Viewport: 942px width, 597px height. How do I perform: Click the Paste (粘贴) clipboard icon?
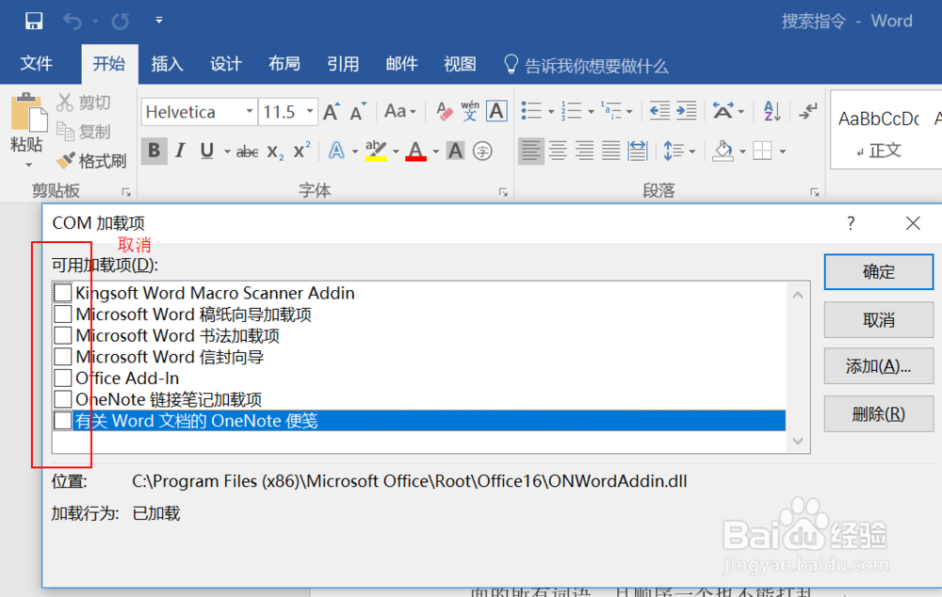coord(27,112)
